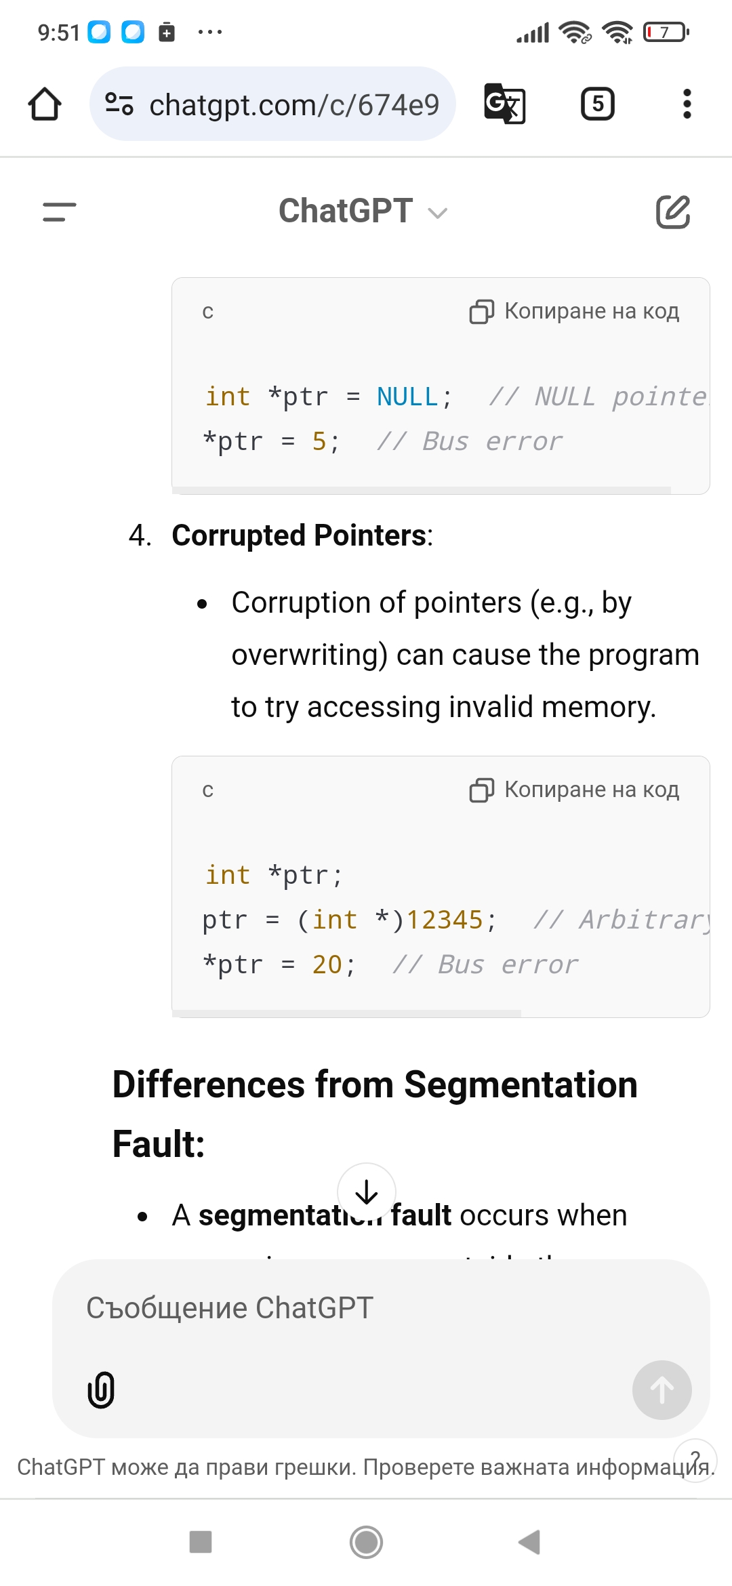This screenshot has height=1586, width=732.
Task: Tap the site info icon in the address bar
Action: coord(119,104)
